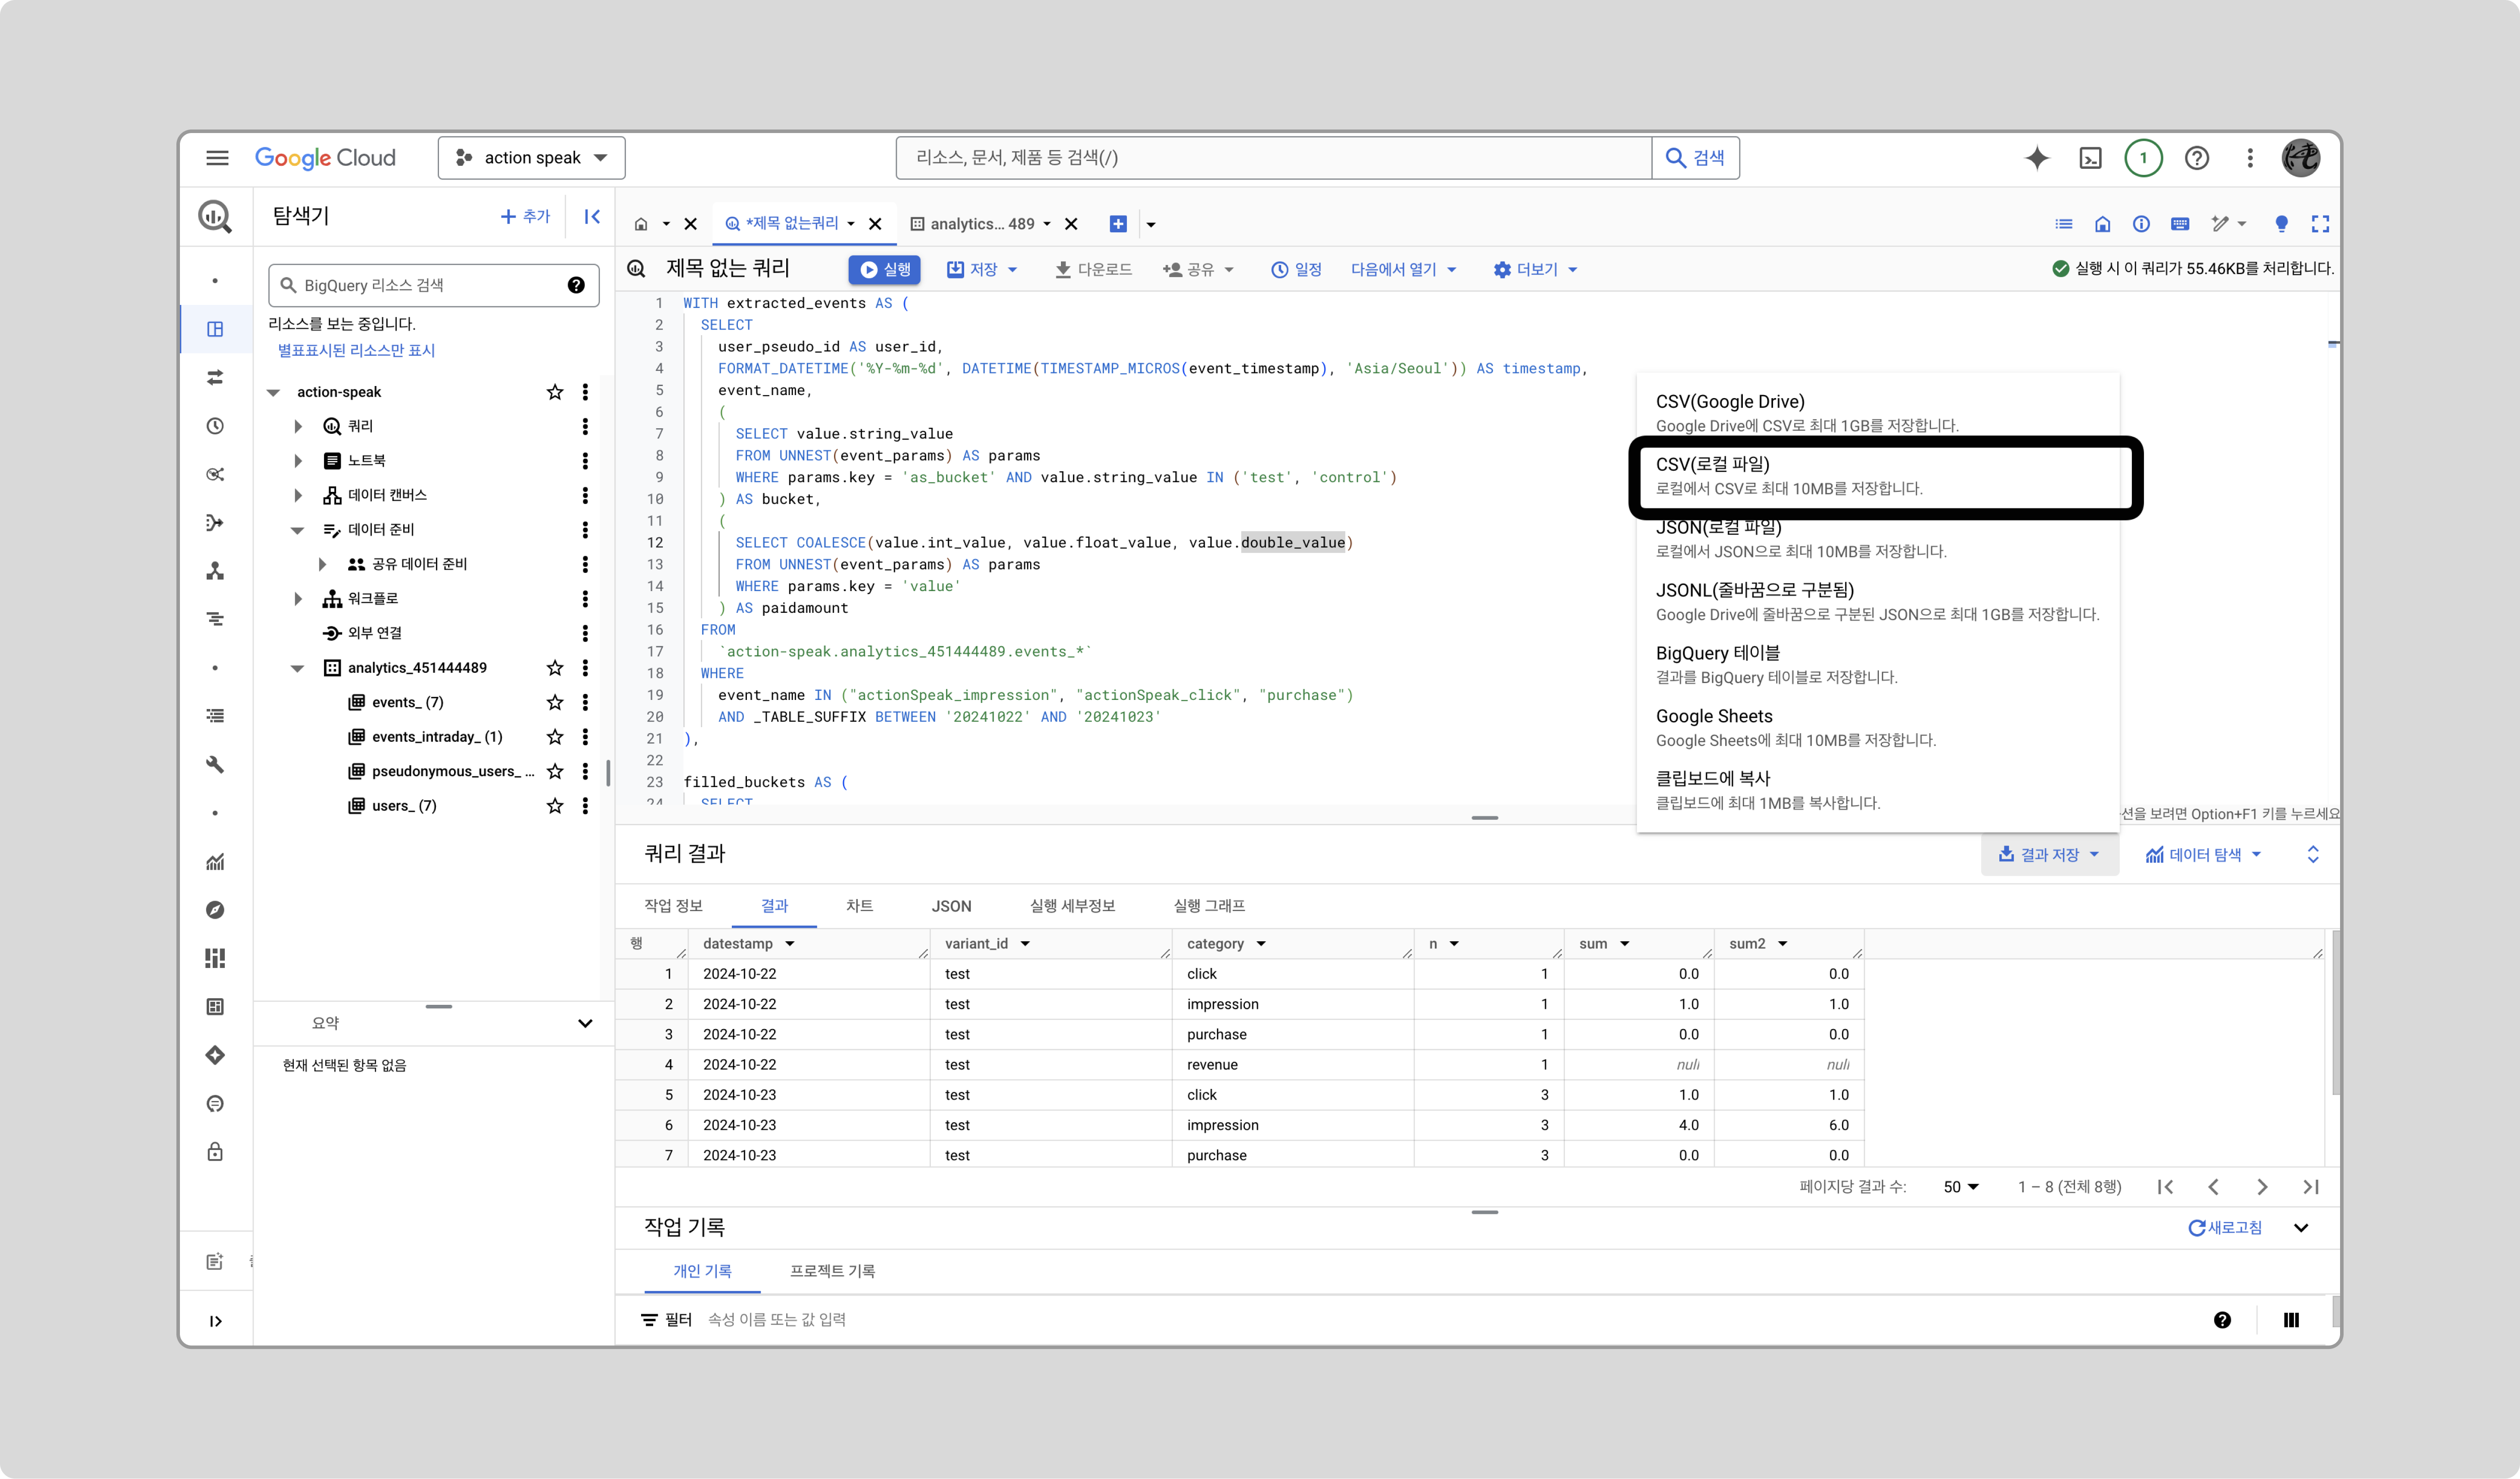Open scheduled queries clock icon in sidebar

(x=215, y=426)
